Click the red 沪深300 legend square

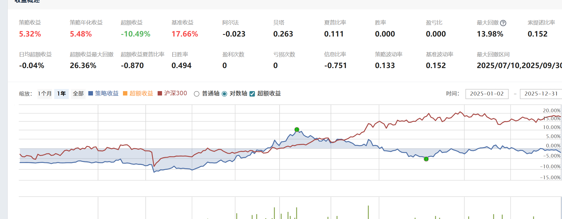coord(160,94)
